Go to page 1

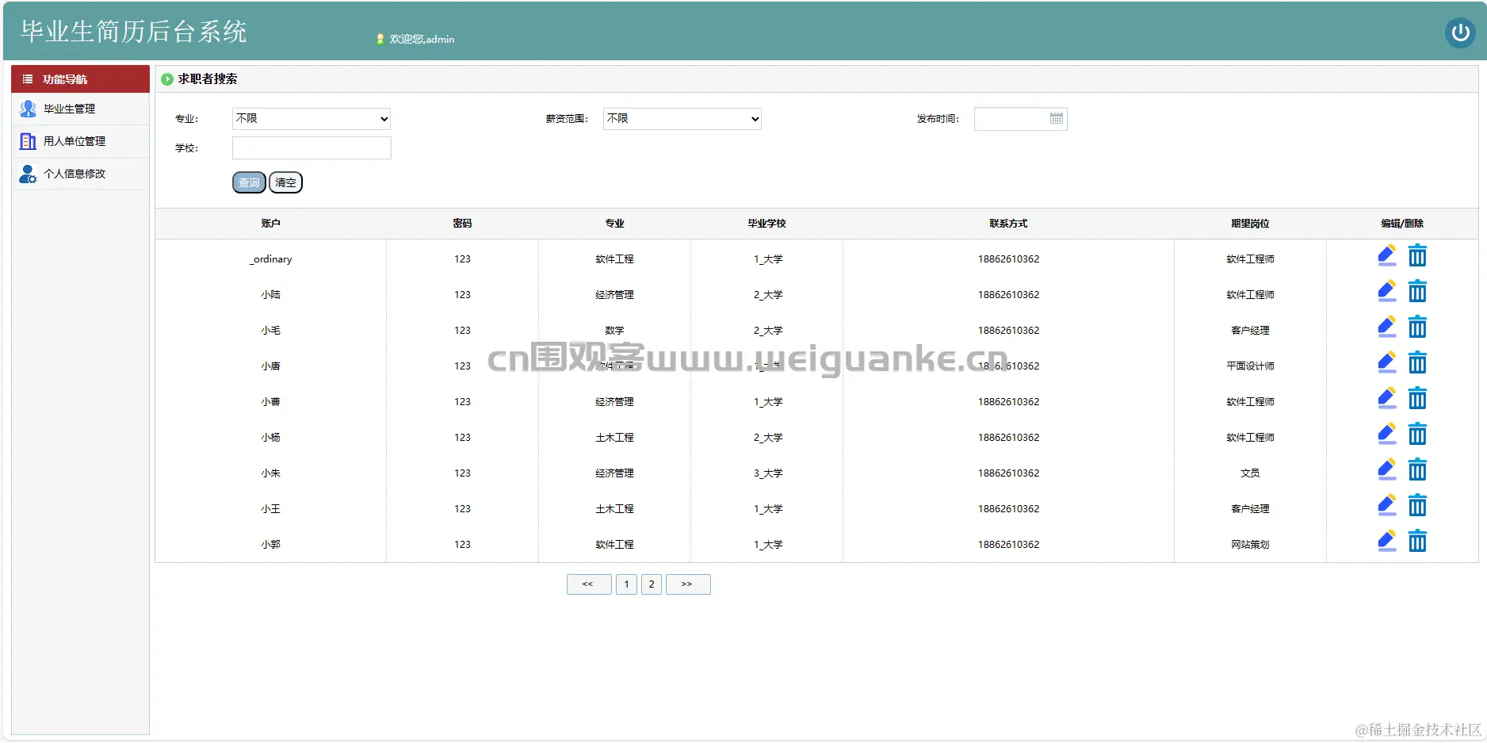click(626, 584)
